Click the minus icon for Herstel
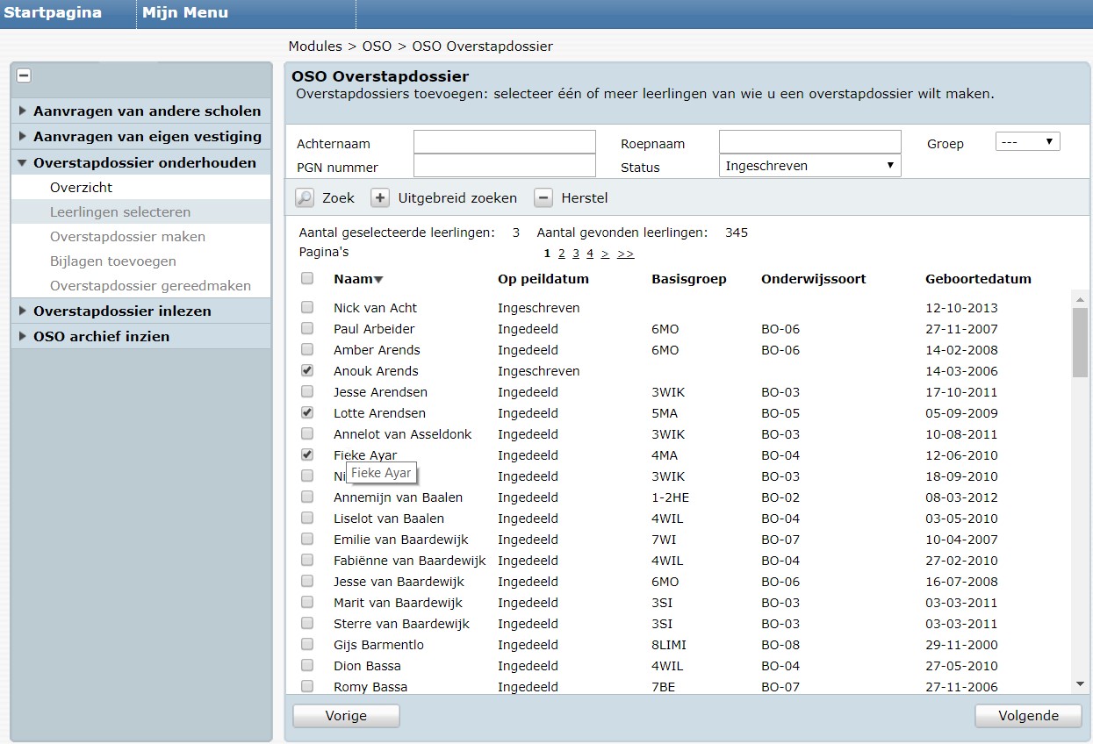 [543, 198]
